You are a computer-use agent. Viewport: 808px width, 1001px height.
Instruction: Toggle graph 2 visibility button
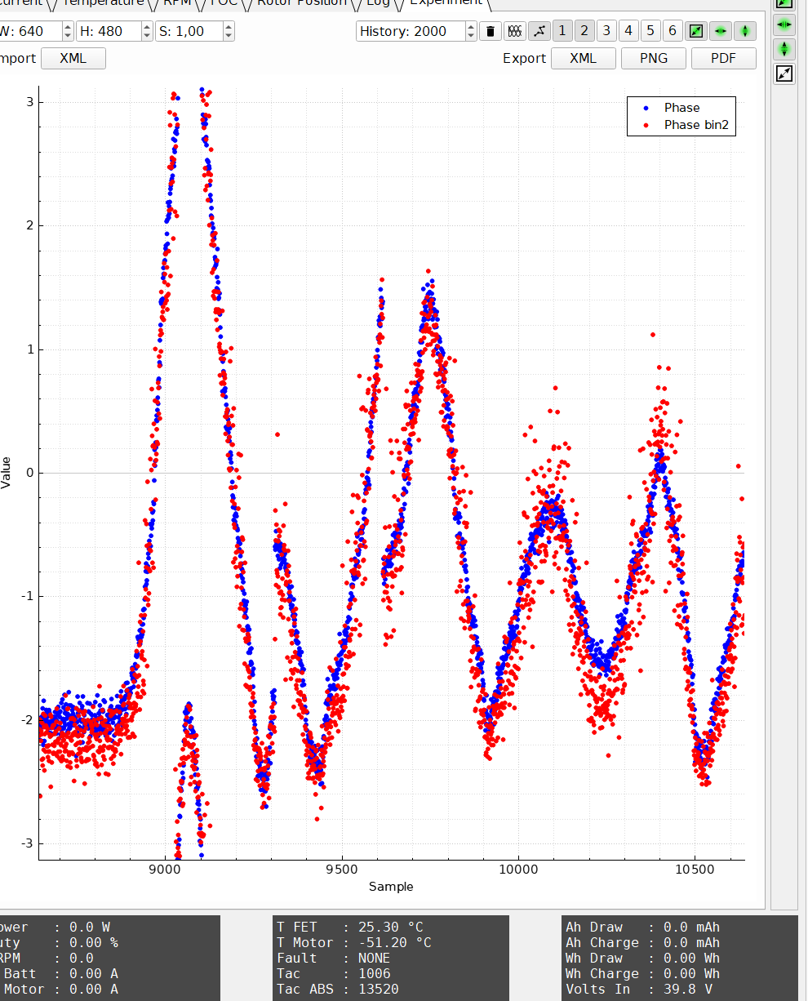click(x=584, y=31)
